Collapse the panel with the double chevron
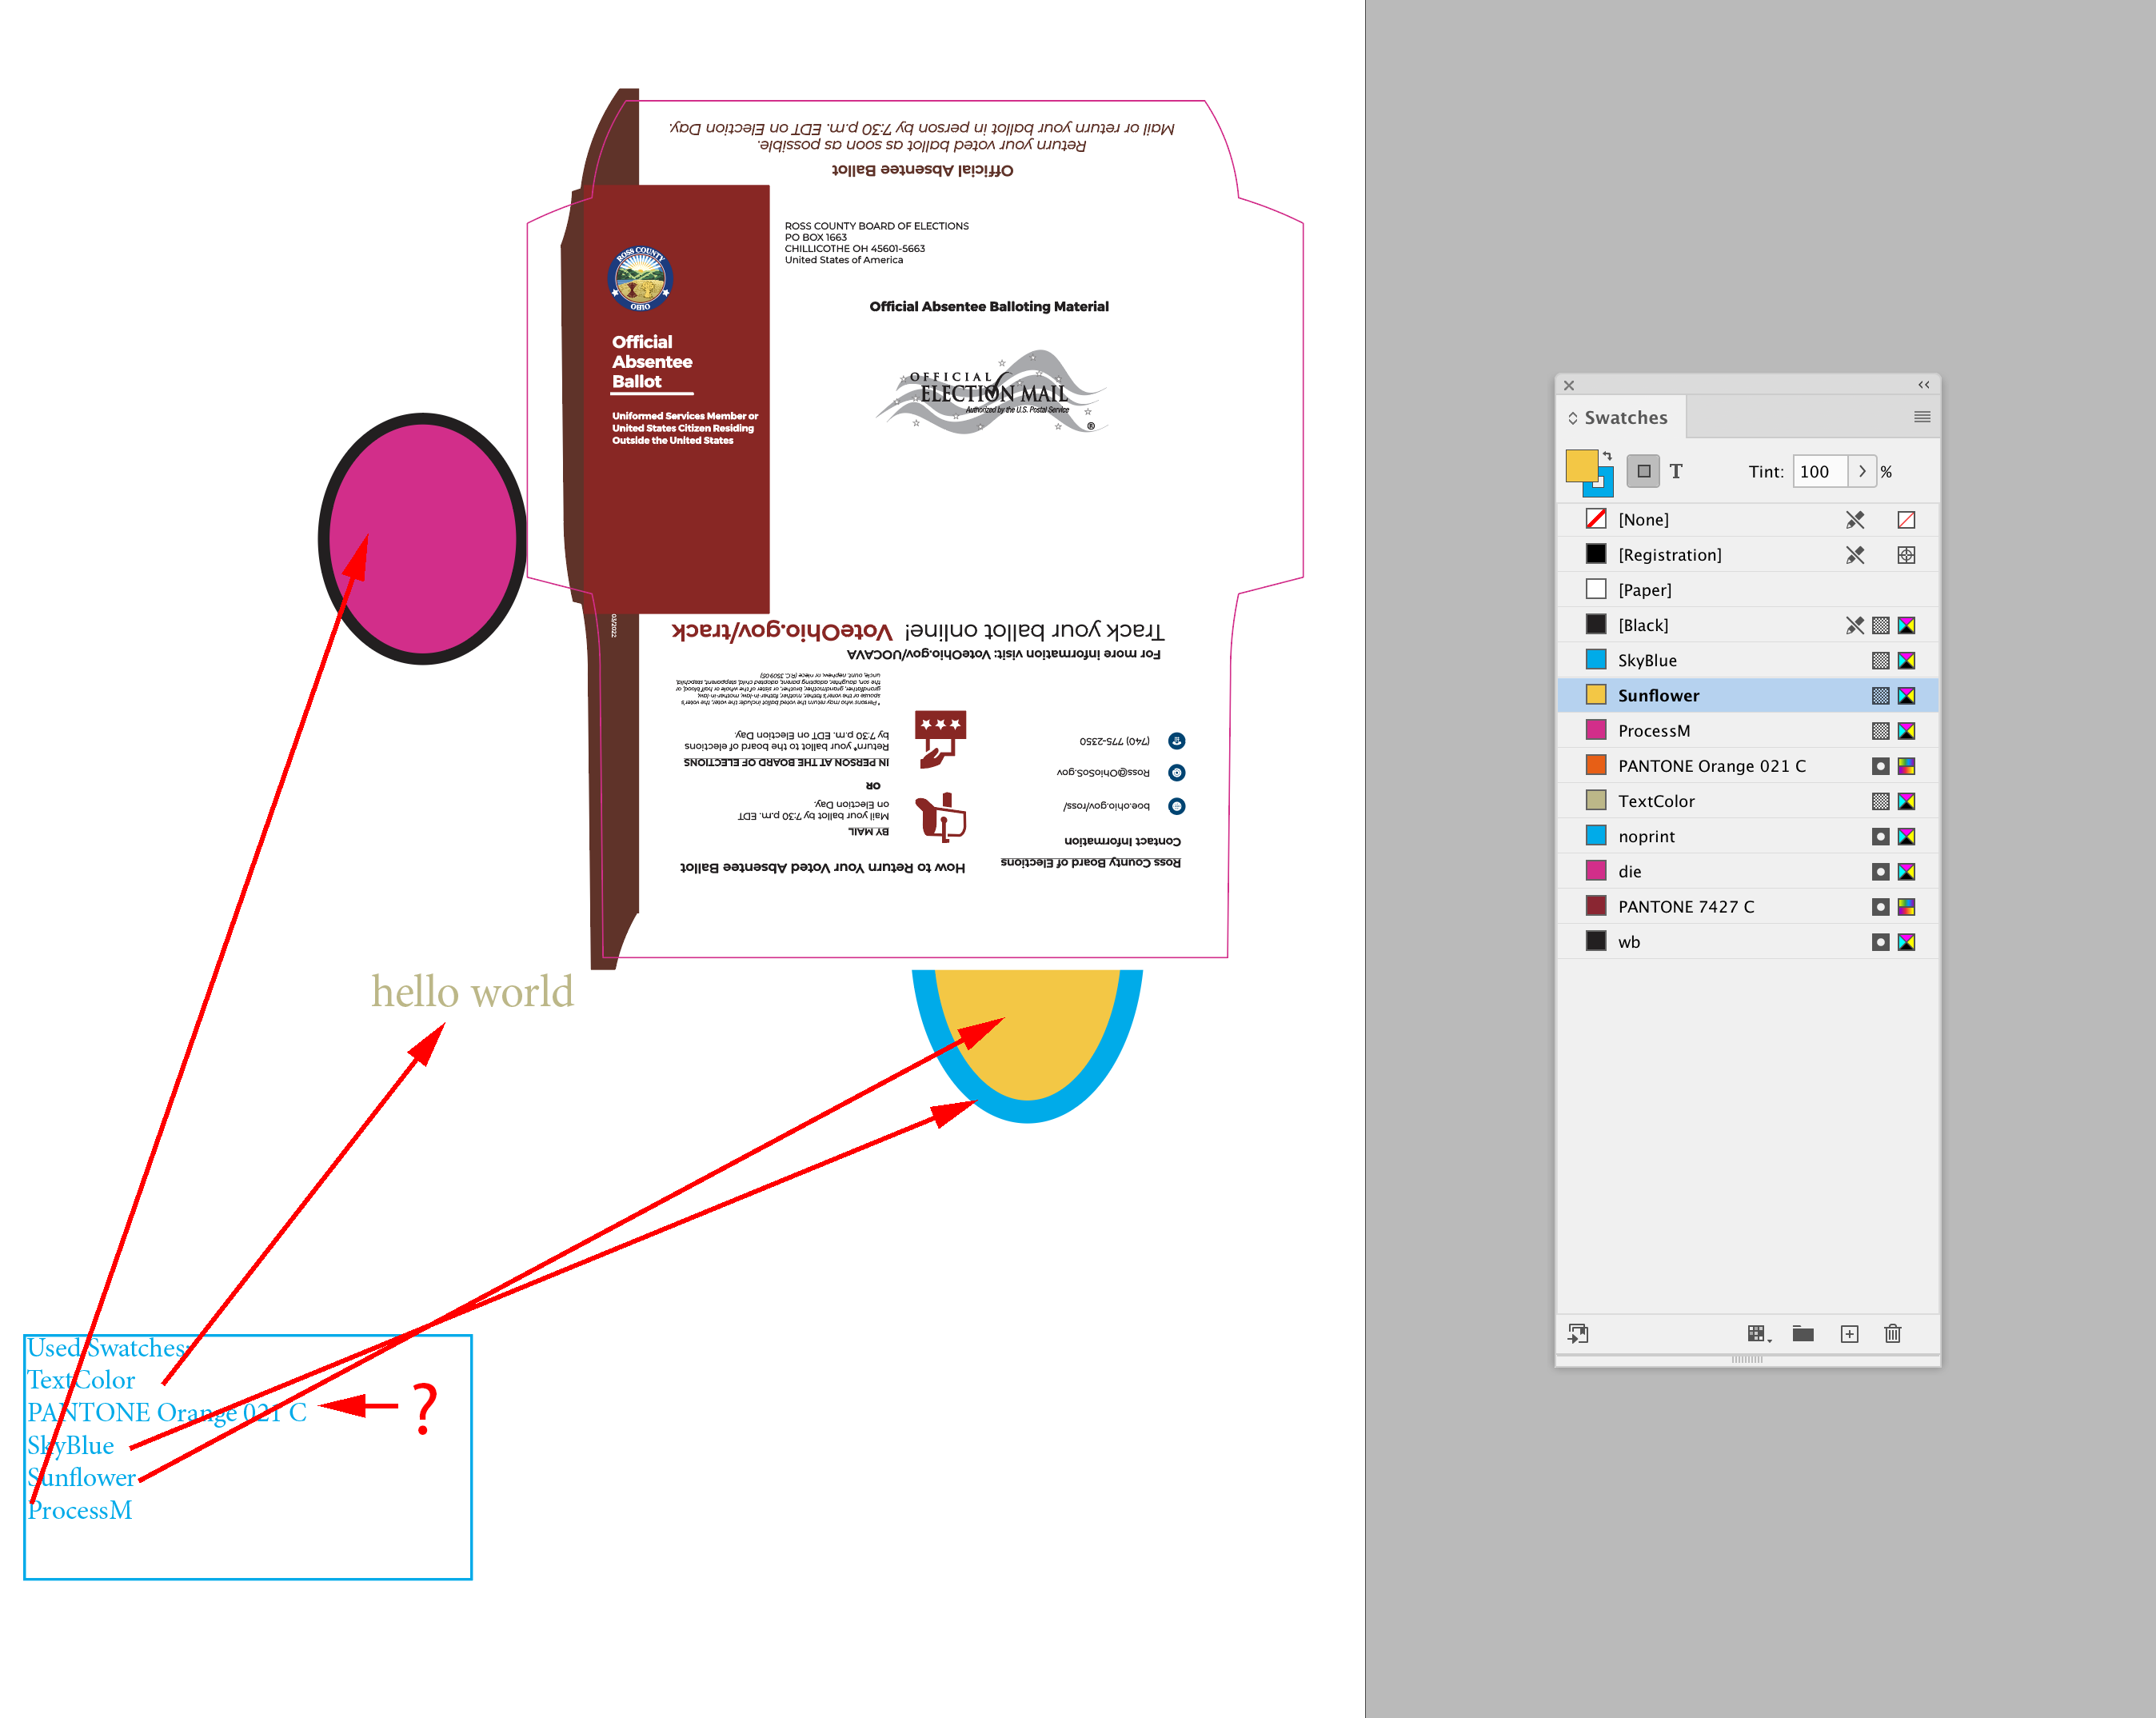 [x=1923, y=384]
